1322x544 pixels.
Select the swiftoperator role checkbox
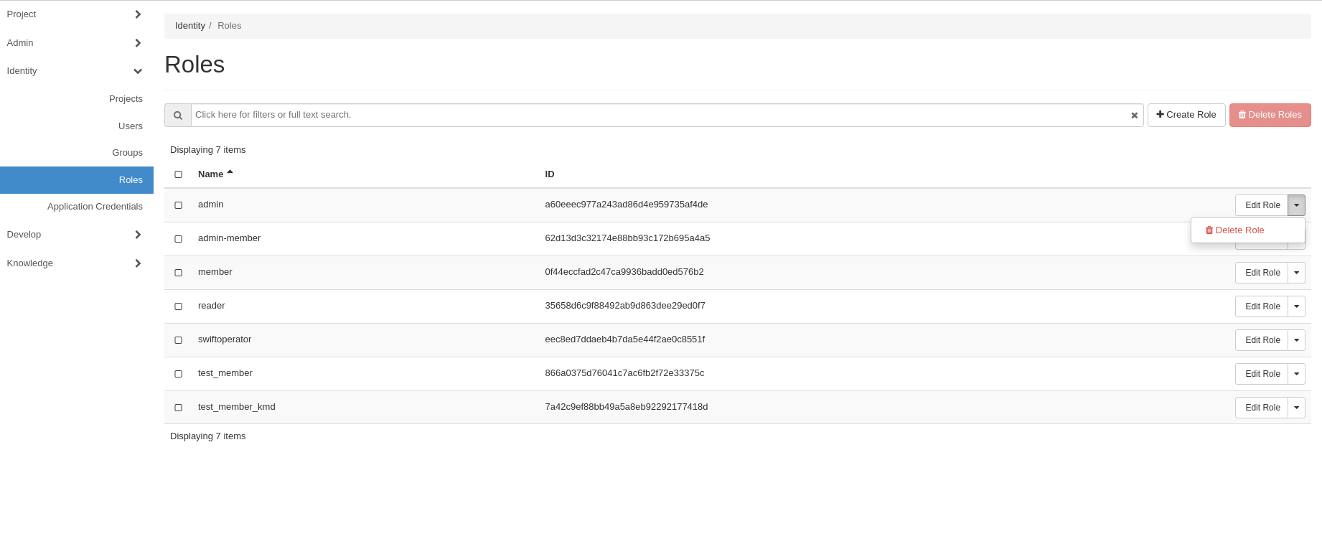[179, 340]
